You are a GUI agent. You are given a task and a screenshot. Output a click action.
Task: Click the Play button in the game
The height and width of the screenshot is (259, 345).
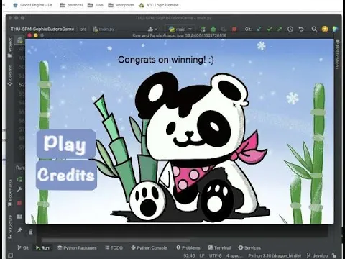click(x=66, y=144)
